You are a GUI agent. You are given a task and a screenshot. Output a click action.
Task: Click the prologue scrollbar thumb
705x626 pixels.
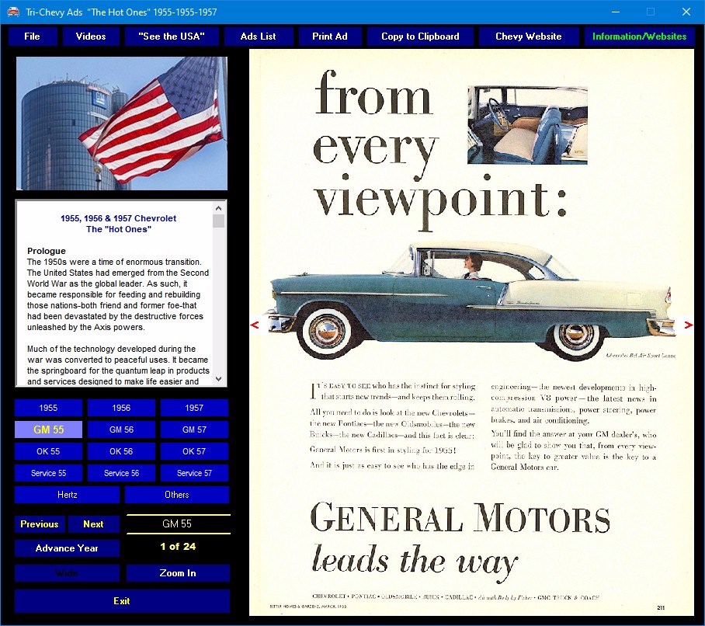pos(218,221)
